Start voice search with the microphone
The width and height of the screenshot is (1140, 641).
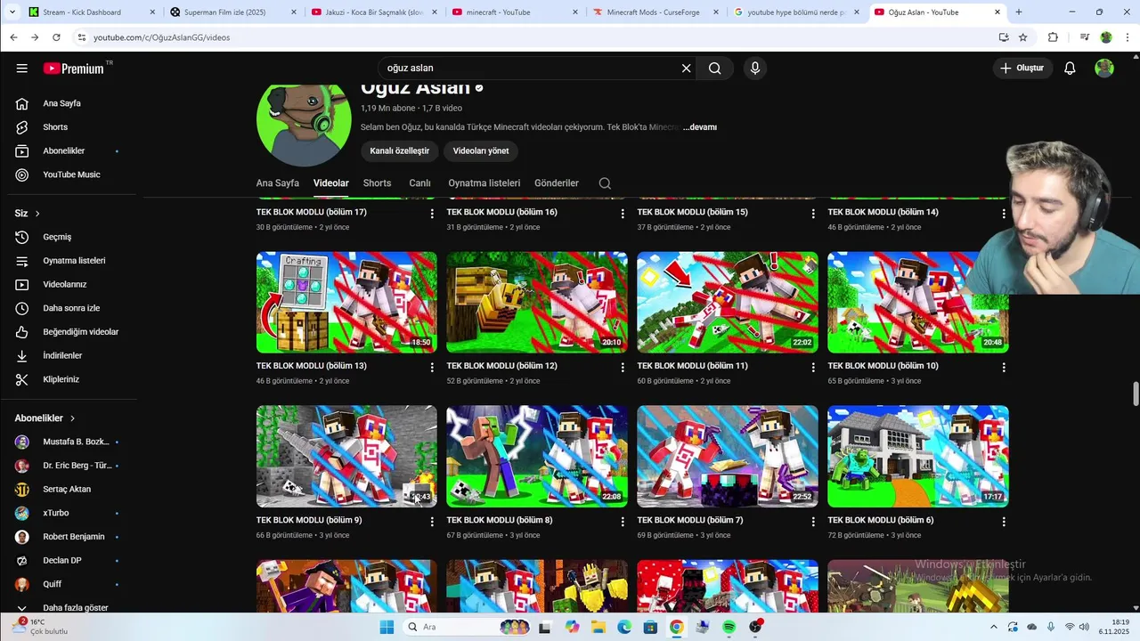coord(755,69)
